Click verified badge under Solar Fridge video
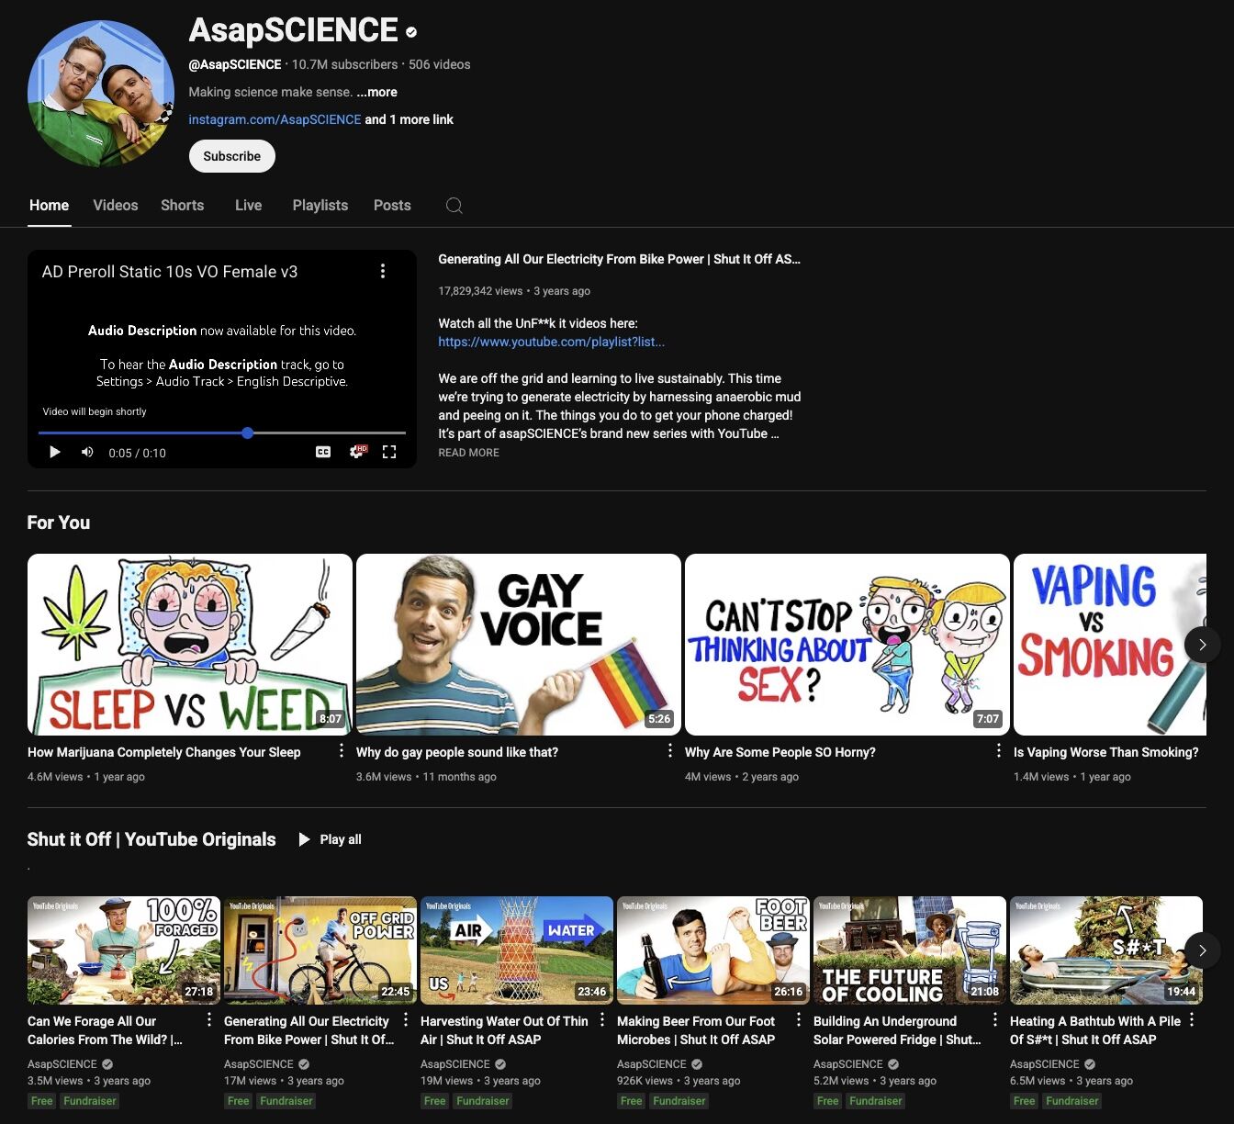This screenshot has width=1234, height=1124. click(893, 1064)
